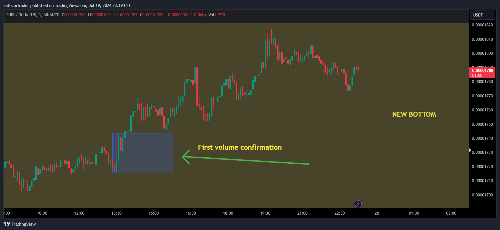Click the purple lightning bolt event icon

(x=358, y=204)
